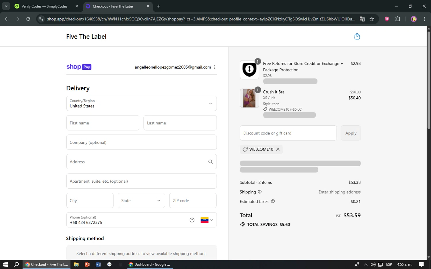
Task: Show phone number help tooltip icon
Action: coord(192,220)
